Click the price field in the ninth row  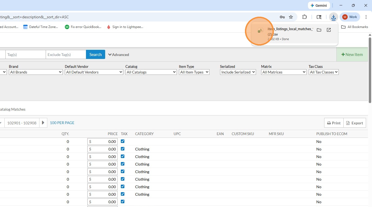[102, 202]
